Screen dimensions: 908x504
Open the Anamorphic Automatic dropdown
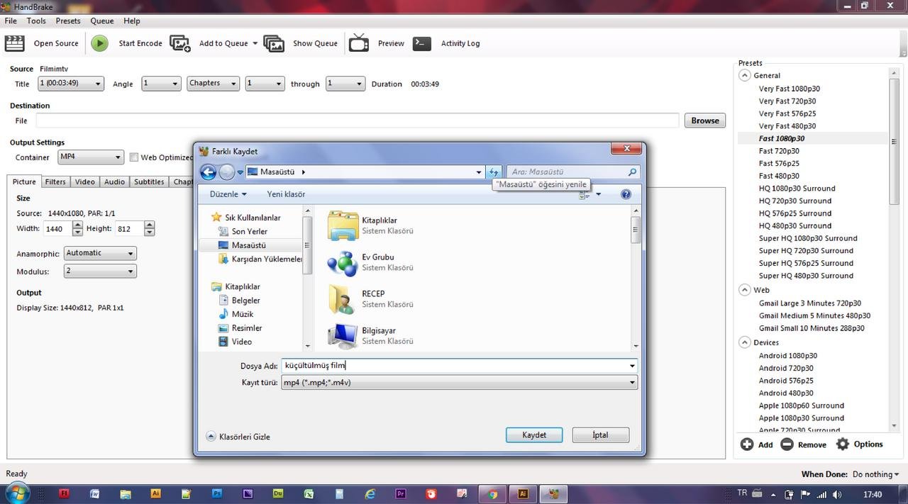point(100,253)
